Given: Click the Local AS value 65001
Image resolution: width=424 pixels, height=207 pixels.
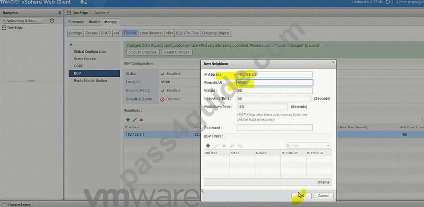Looking at the screenshot, I should point(165,82).
